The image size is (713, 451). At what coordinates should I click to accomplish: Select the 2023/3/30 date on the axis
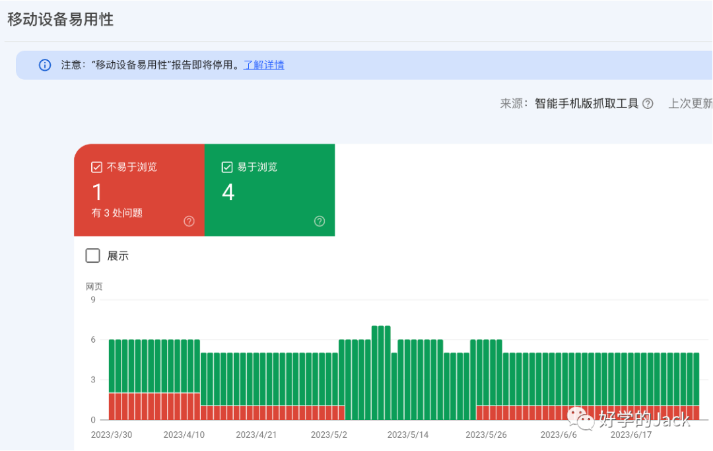[110, 435]
